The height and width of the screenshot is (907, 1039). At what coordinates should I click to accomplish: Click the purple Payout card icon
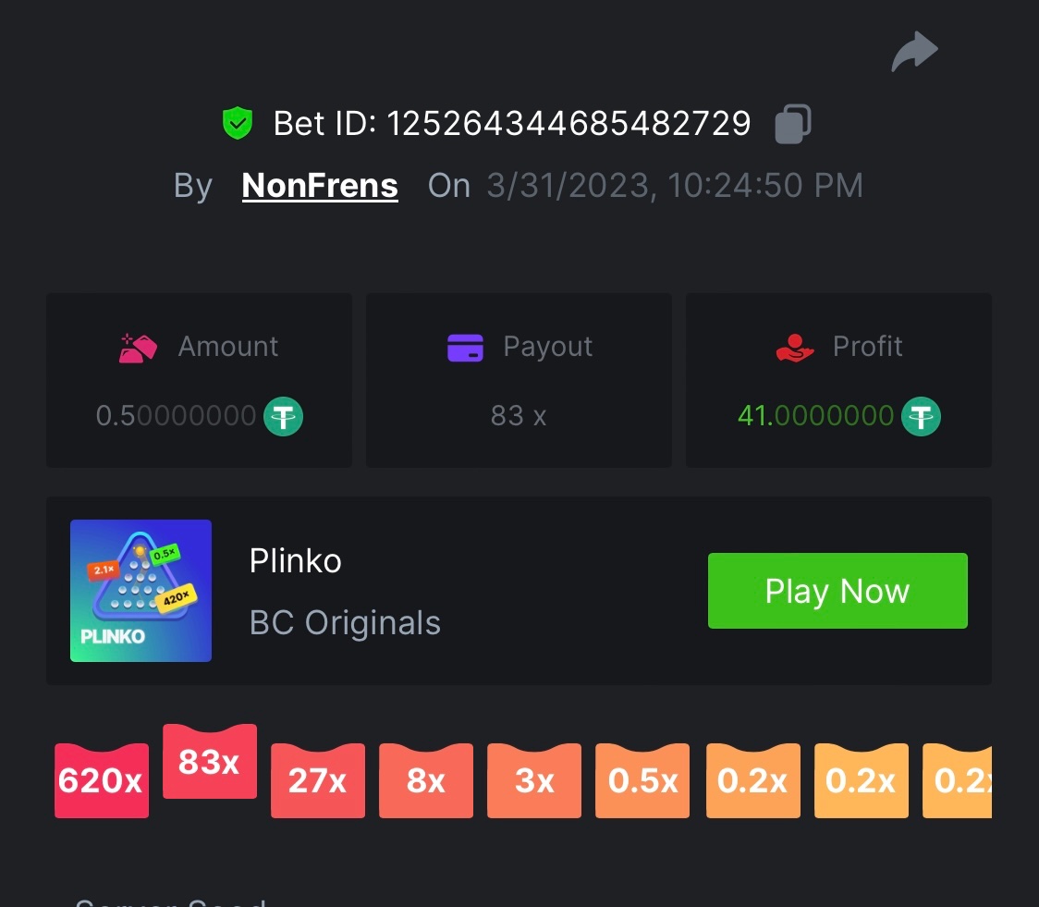click(465, 348)
